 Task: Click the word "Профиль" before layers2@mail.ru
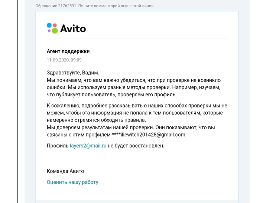tap(58, 146)
